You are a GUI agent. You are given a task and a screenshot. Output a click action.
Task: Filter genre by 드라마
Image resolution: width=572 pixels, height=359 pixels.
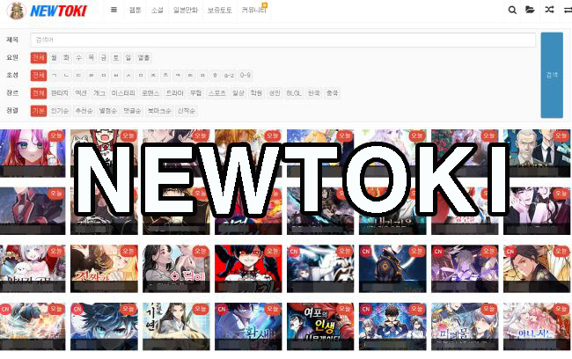click(175, 93)
